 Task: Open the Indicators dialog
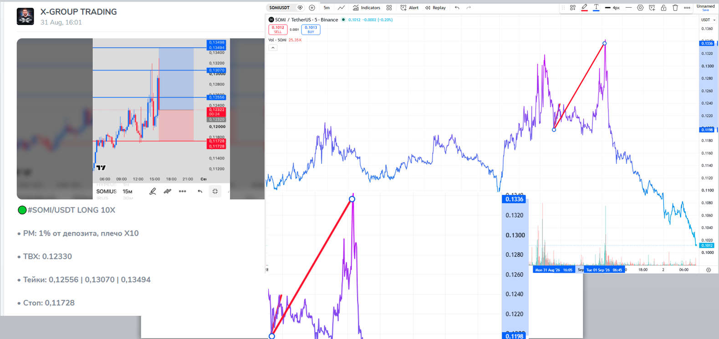point(367,8)
